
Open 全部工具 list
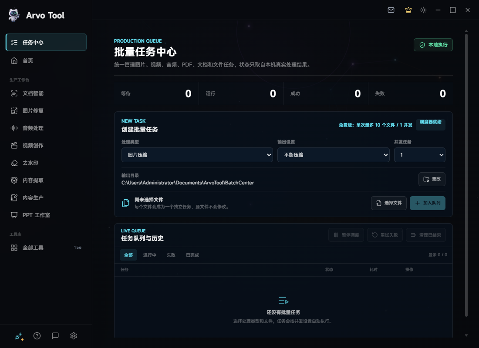[46, 248]
